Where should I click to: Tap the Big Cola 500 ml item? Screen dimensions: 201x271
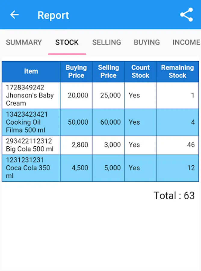[30, 145]
